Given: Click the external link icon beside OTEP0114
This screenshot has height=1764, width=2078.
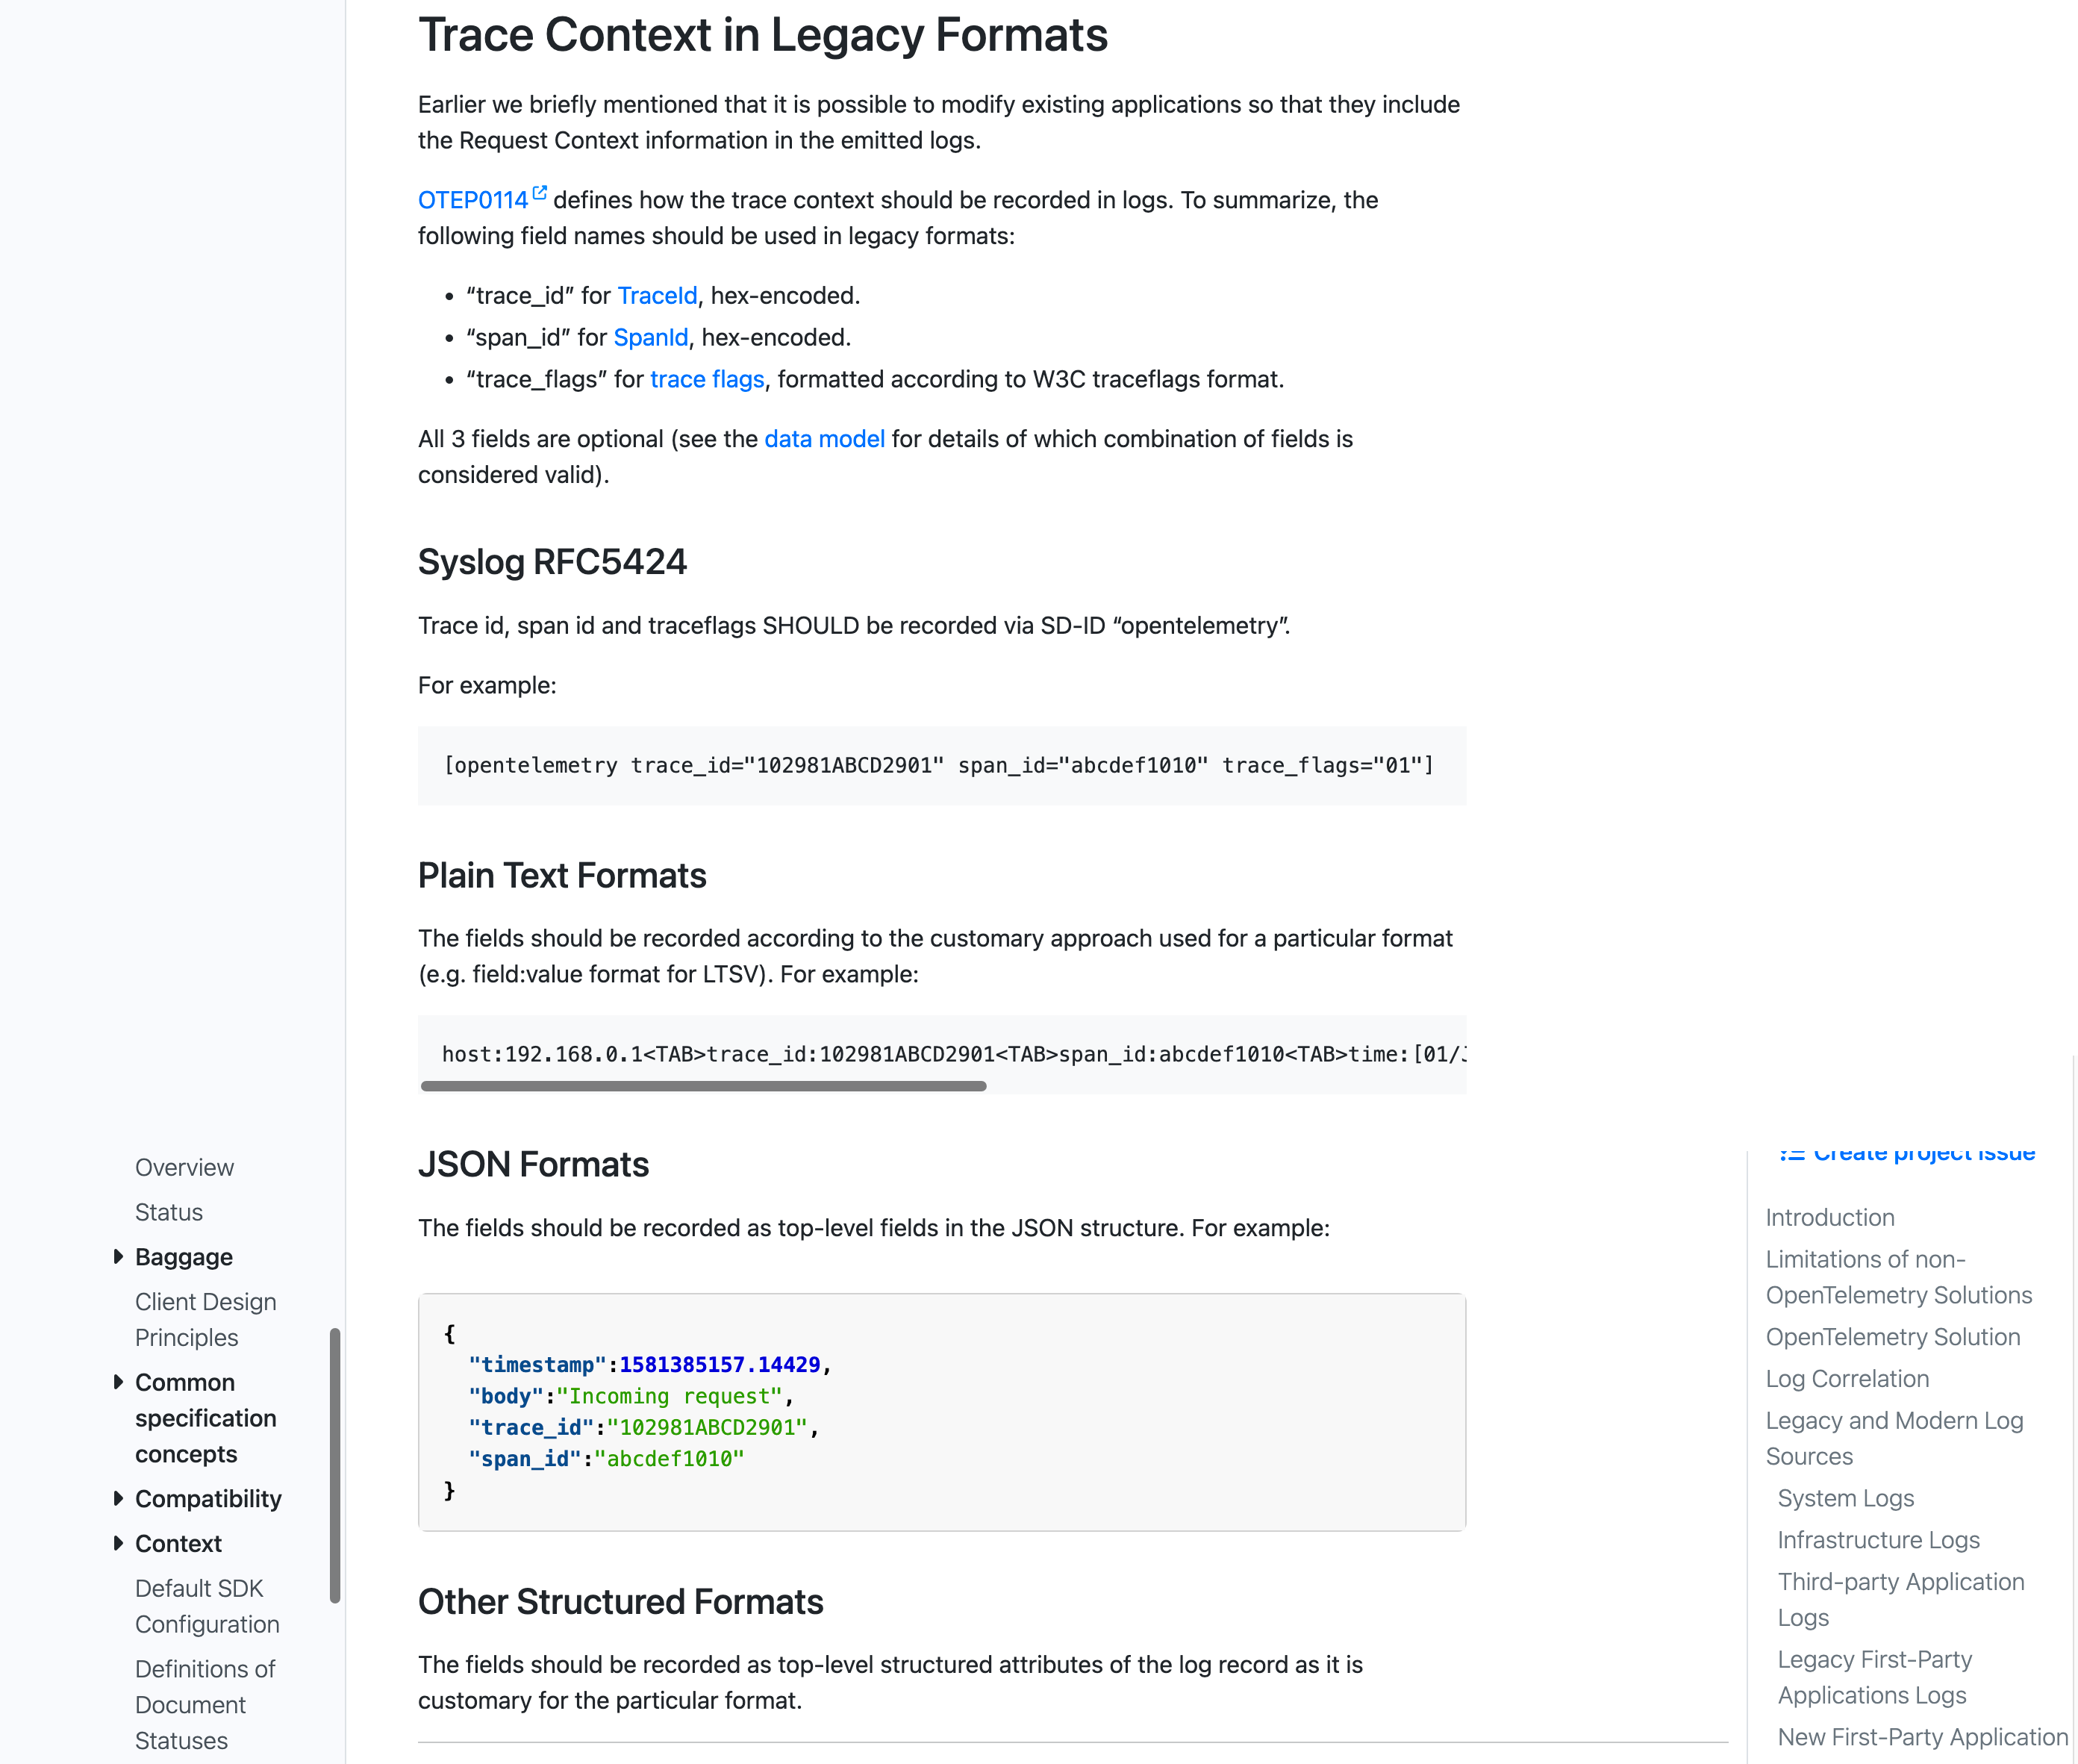Looking at the screenshot, I should click(540, 191).
